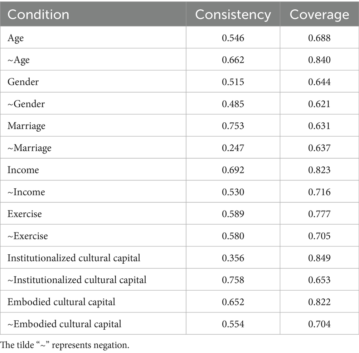359x353 pixels.
Task: Select the ~Age condition cell
Action: pos(19,60)
